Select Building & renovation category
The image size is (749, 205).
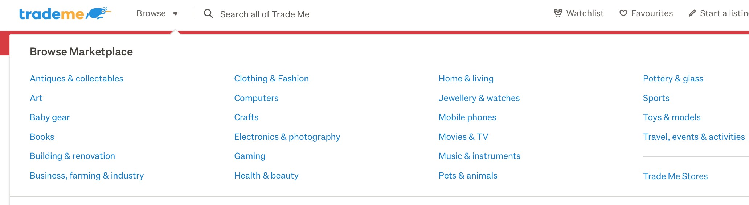pos(72,156)
